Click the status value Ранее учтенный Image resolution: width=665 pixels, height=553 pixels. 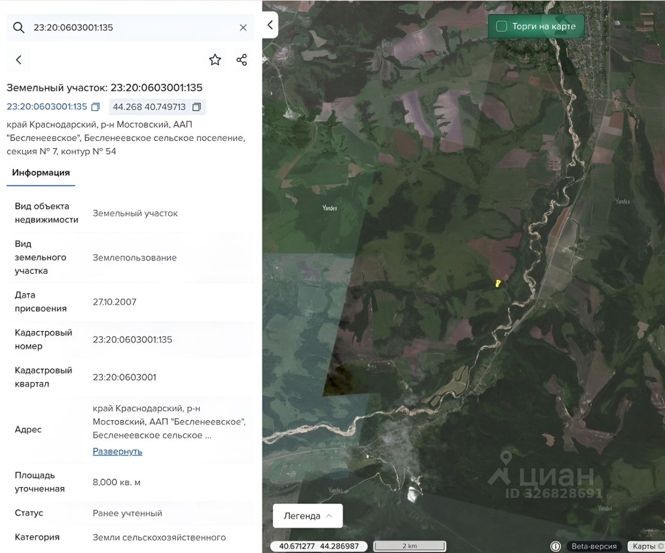click(x=128, y=513)
